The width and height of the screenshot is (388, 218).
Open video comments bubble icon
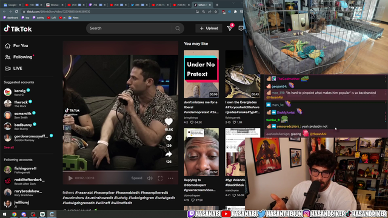(x=169, y=138)
